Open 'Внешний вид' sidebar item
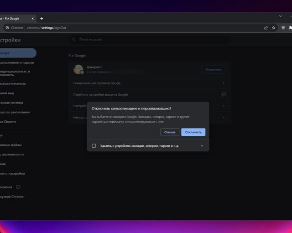This screenshot has height=233, width=292. tap(7, 93)
